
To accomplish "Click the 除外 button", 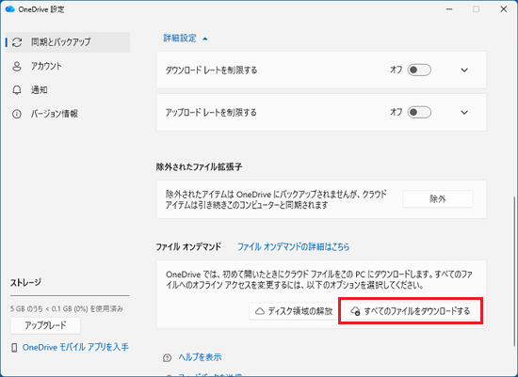I will click(438, 199).
